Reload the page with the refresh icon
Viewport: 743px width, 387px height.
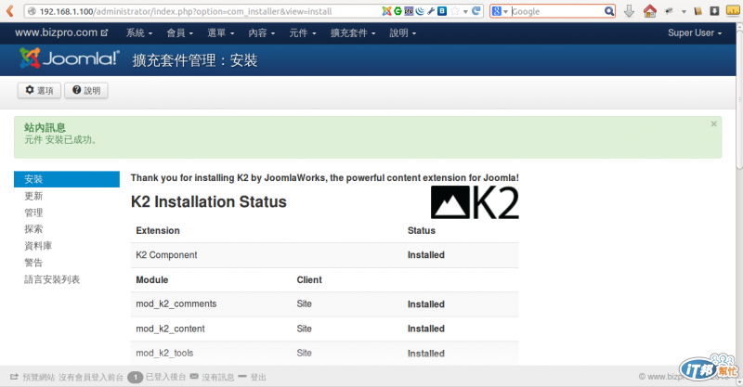pyautogui.click(x=476, y=11)
